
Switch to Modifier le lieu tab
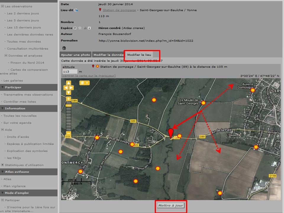tap(139, 55)
